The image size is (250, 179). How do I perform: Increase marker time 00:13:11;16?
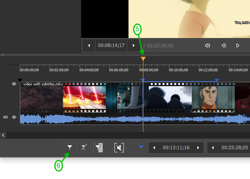[x=198, y=148]
